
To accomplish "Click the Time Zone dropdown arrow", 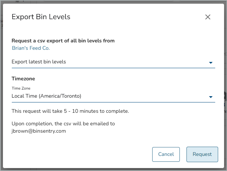I will pyautogui.click(x=211, y=97).
